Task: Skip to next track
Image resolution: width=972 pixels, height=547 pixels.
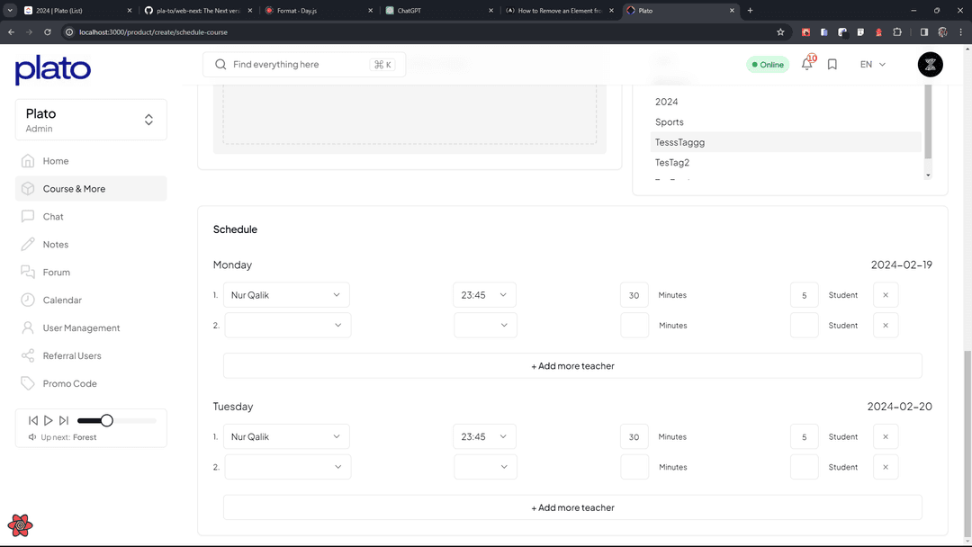Action: click(64, 420)
